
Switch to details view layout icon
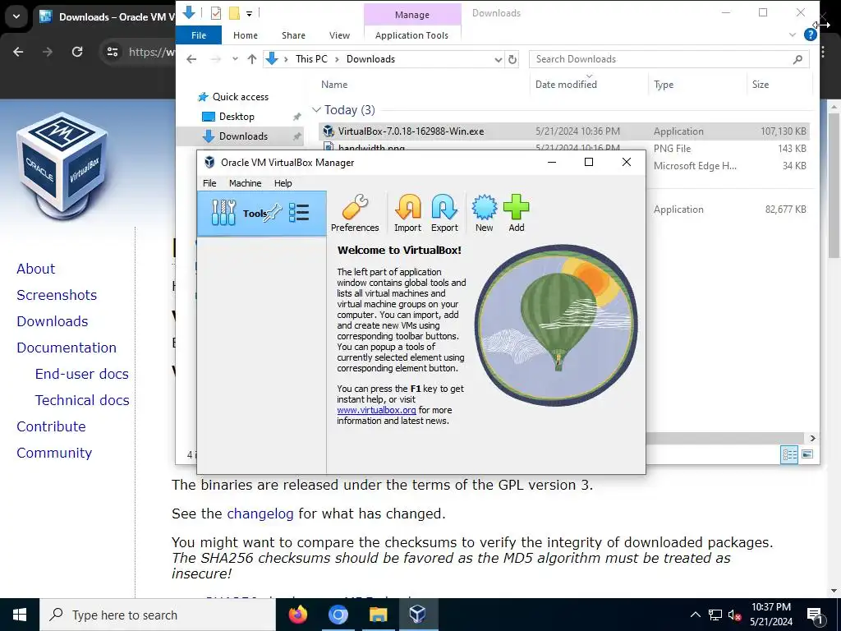(789, 454)
